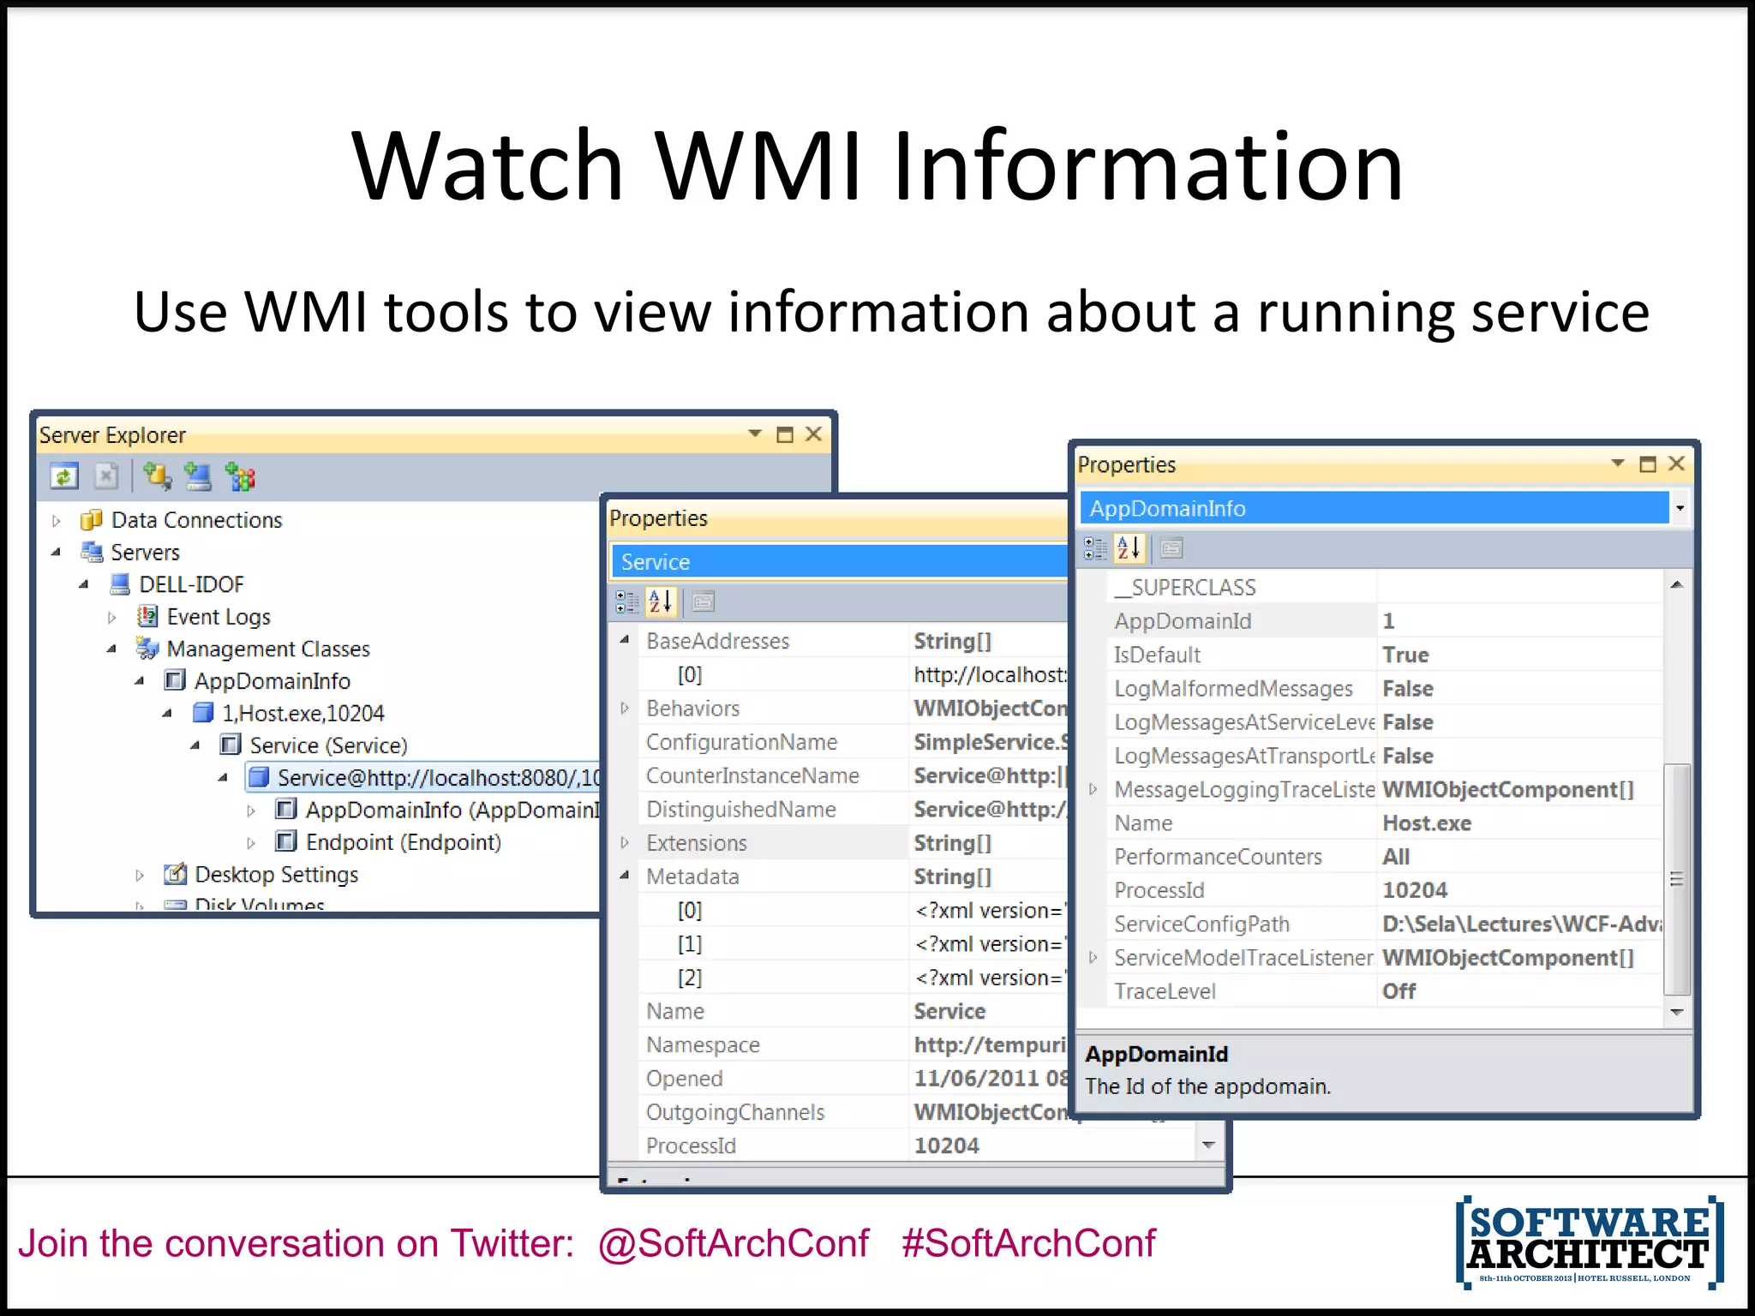Viewport: 1755px width, 1316px height.
Task: Expand the Extensions property
Action: coord(625,843)
